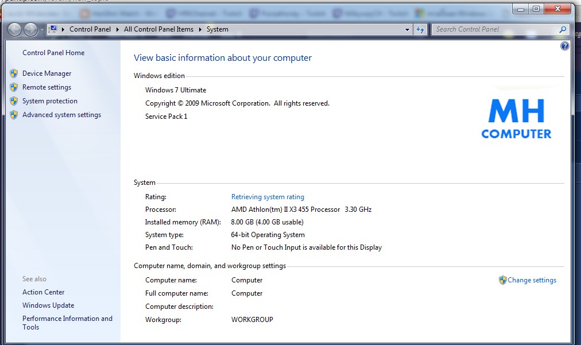Viewport: 581px width, 345px height.
Task: Click in the Search Control Panel field
Action: pos(494,29)
